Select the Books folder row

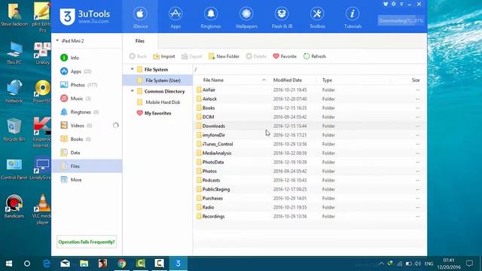[310, 108]
